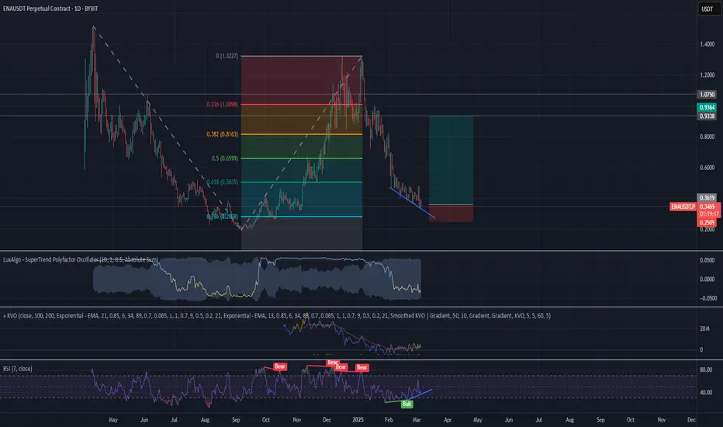
Task: Click the 2025 label on the time axis
Action: pyautogui.click(x=358, y=420)
